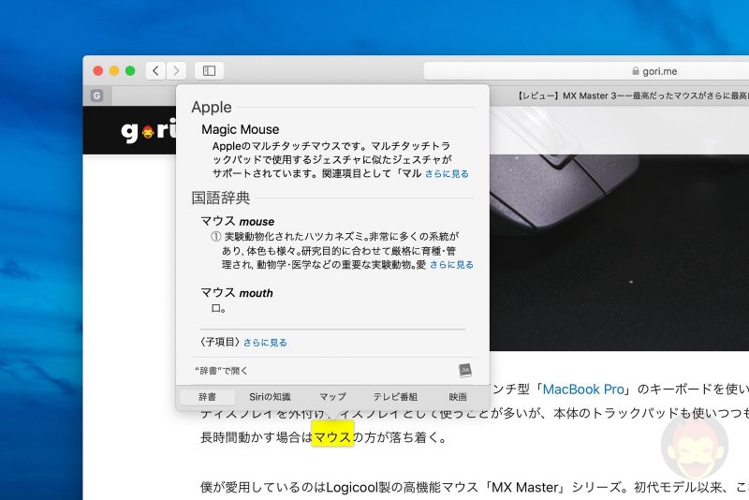This screenshot has height=500, width=749.
Task: Expand 子項目 with さらに見る link
Action: tap(265, 343)
